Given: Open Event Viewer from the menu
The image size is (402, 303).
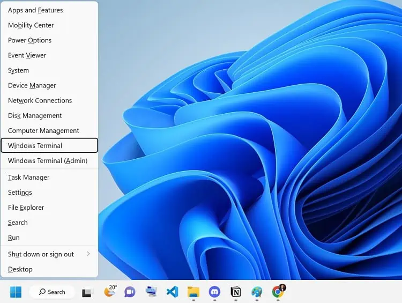Looking at the screenshot, I should (27, 55).
